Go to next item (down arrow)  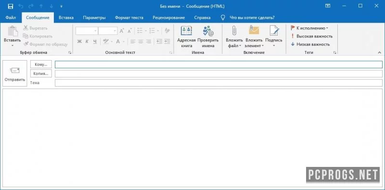[x=51, y=6]
